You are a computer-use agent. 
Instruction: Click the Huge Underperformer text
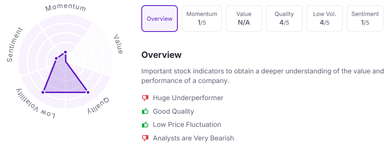click(x=188, y=98)
